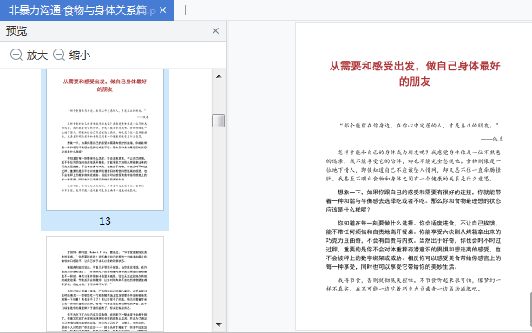
Task: Click the thumbnail scrollbar up arrow
Action: [219, 76]
